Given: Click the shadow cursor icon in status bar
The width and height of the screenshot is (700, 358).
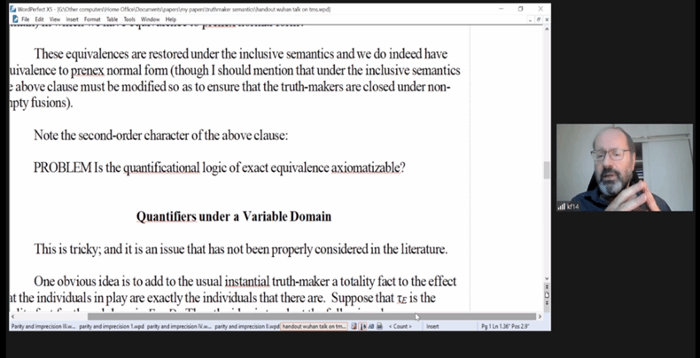Looking at the screenshot, I should point(363,326).
